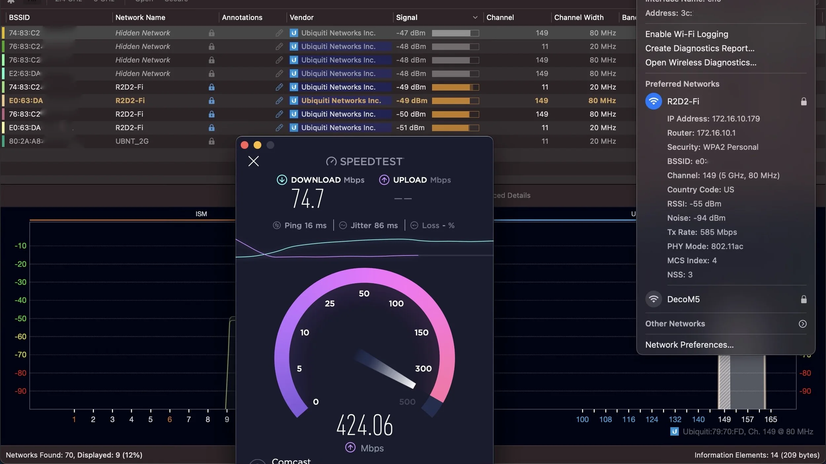Select the UBNT_2G network row

pos(132,141)
